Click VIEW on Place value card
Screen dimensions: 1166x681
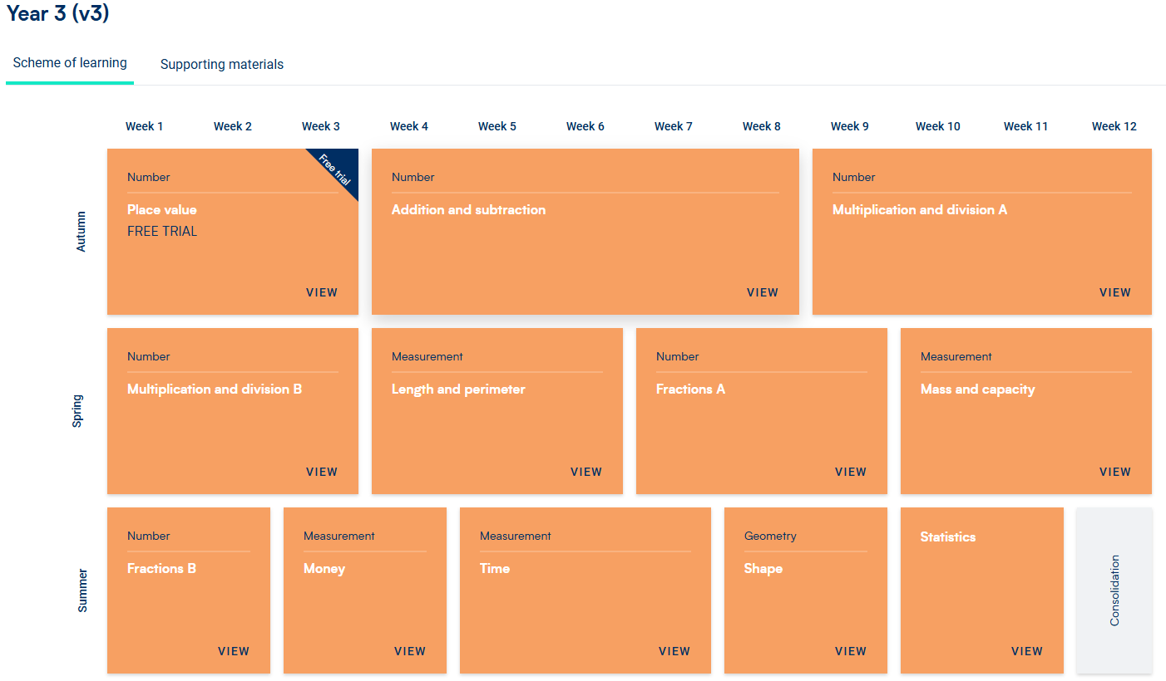coord(322,292)
